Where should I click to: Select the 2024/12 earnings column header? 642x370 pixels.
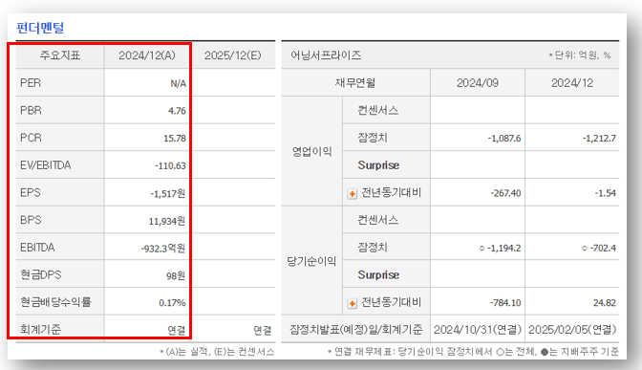(x=572, y=83)
